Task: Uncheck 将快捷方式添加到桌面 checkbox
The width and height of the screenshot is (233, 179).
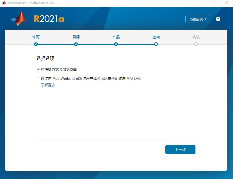Action: [38, 70]
